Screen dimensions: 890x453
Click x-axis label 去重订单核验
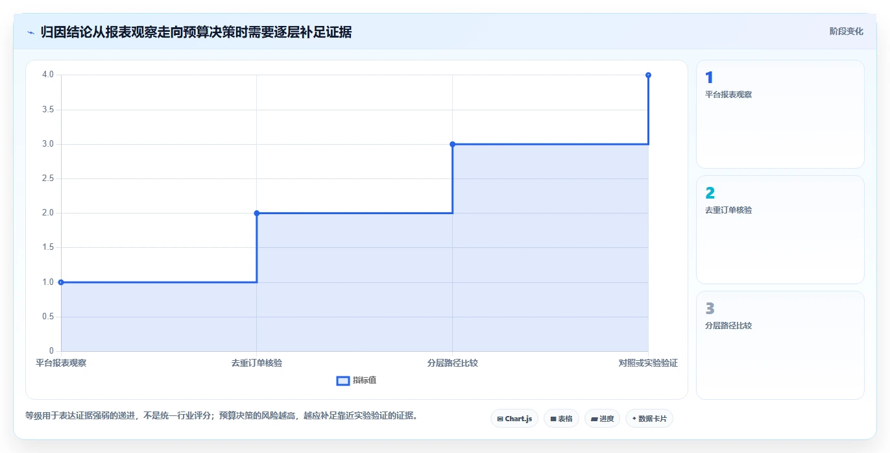point(257,363)
